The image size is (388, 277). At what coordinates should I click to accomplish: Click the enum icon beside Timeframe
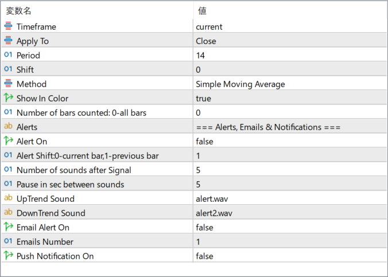(x=8, y=26)
